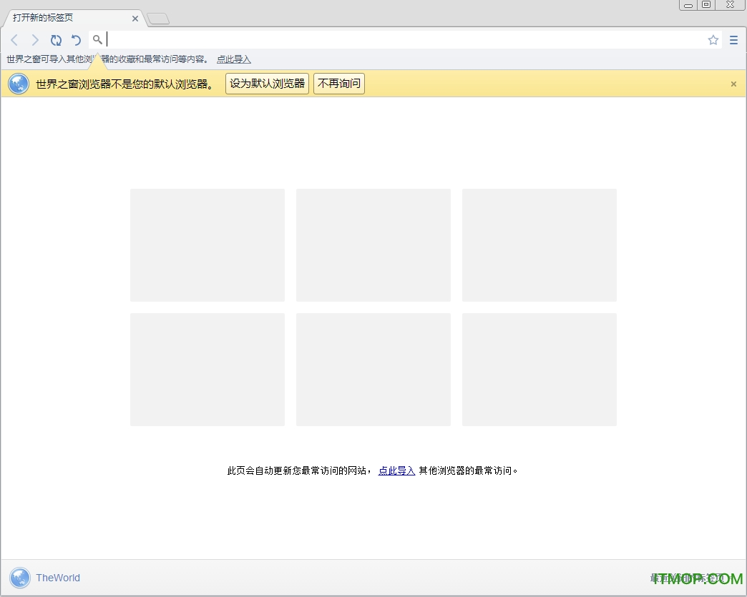Open the browser main menu icon
747x597 pixels.
[x=733, y=40]
